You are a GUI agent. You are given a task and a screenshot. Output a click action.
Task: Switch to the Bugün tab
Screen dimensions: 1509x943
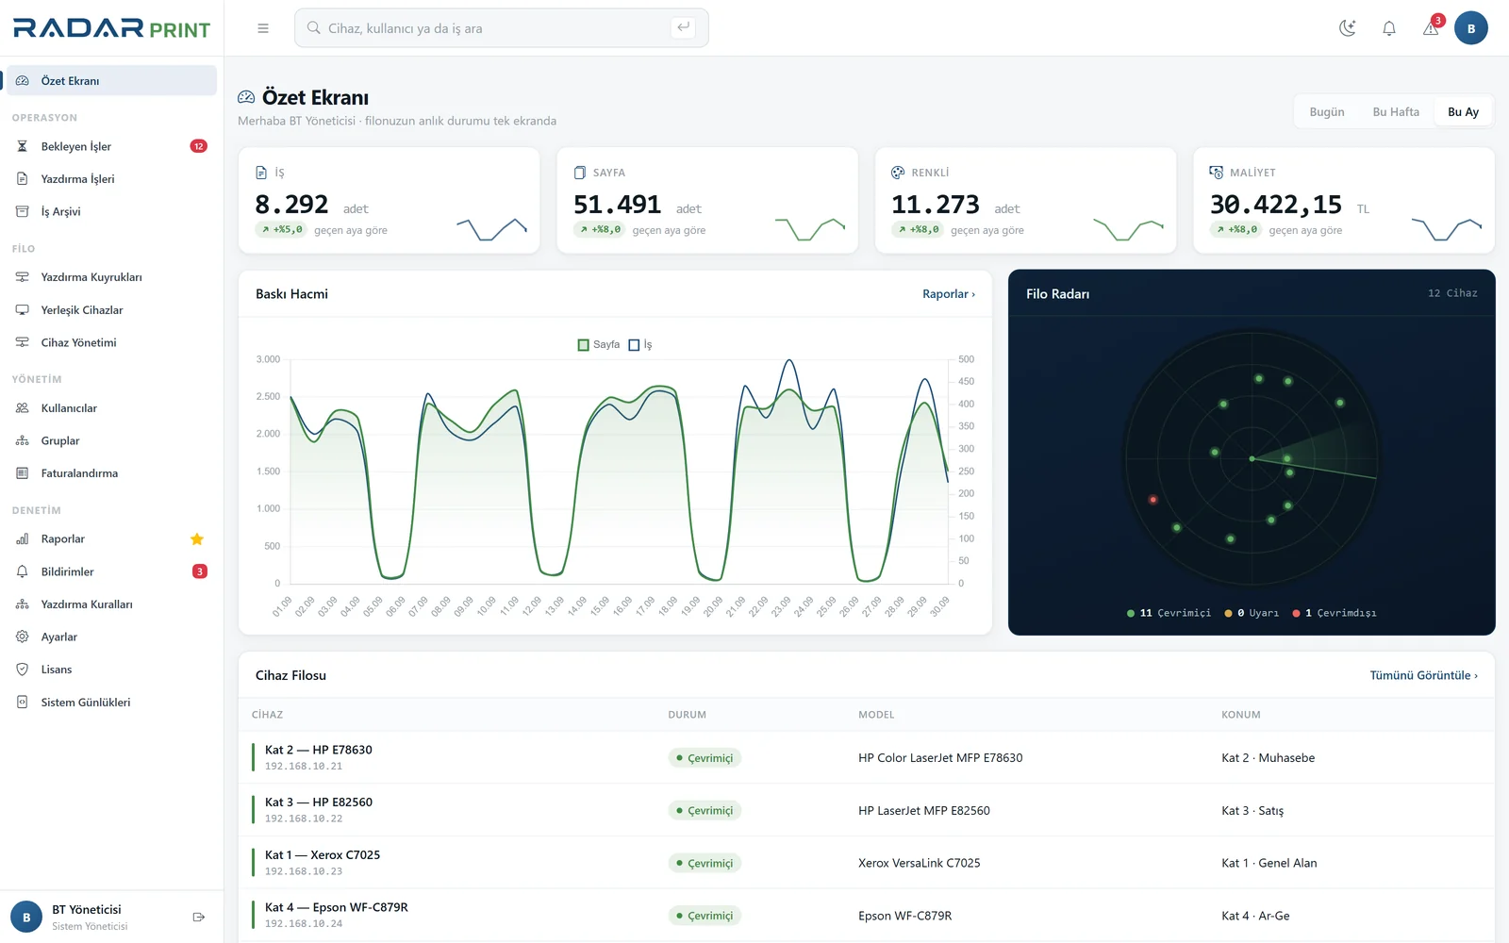tap(1326, 112)
